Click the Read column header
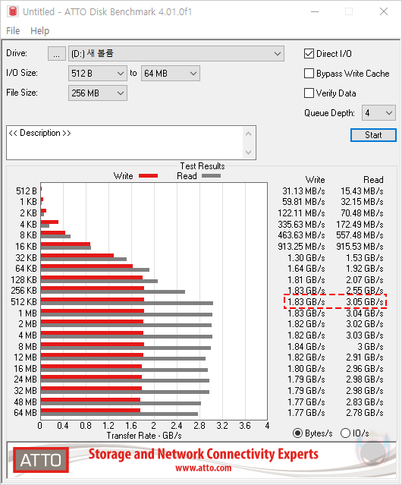The width and height of the screenshot is (402, 485). 373,180
